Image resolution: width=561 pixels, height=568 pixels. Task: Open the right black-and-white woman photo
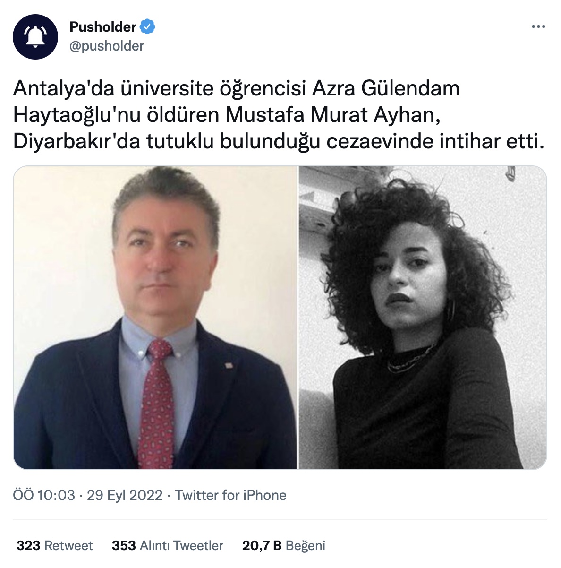pos(423,318)
